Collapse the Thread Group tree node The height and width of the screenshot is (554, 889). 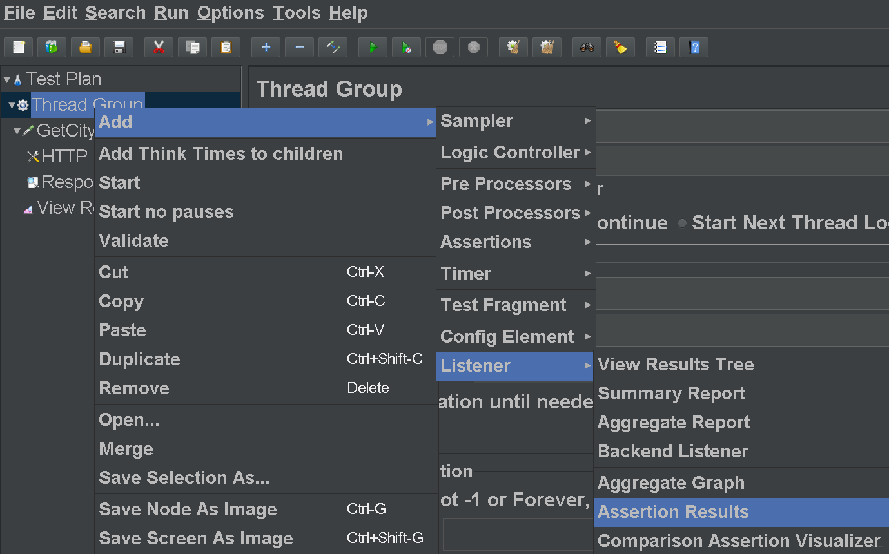(x=12, y=105)
